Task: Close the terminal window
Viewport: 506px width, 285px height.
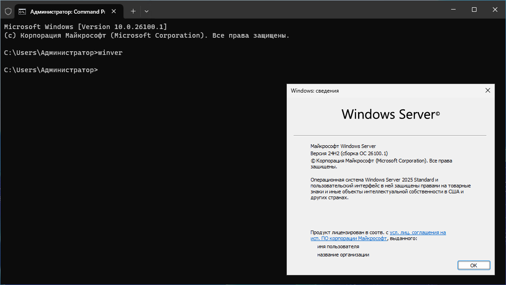Action: coord(495,10)
